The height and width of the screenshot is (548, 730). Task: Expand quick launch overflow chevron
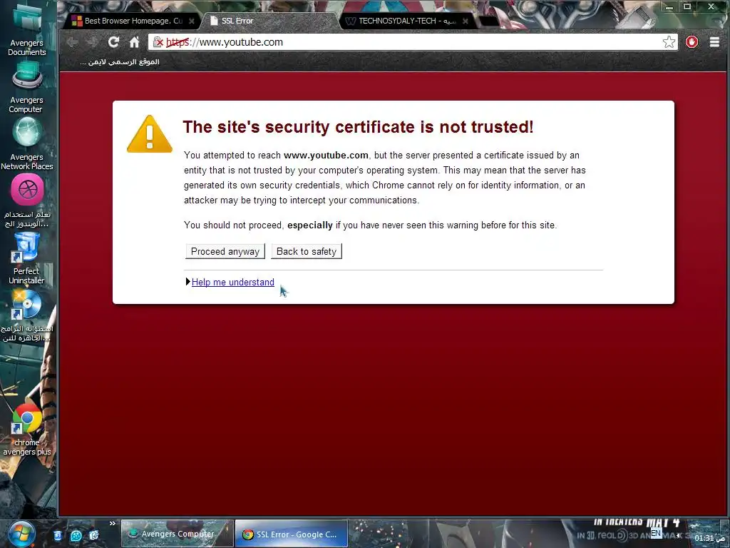112,524
